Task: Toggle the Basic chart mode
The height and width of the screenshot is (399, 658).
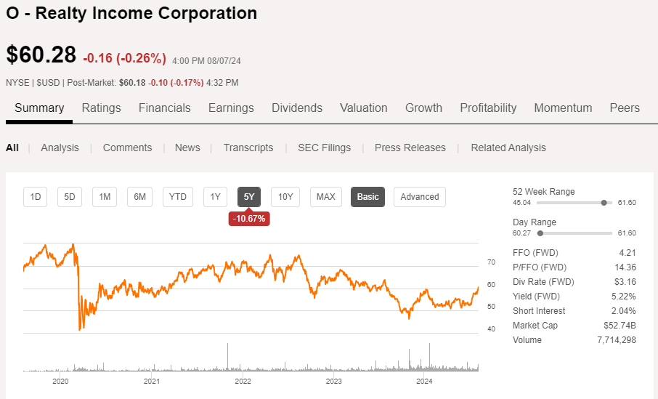Action: click(367, 196)
